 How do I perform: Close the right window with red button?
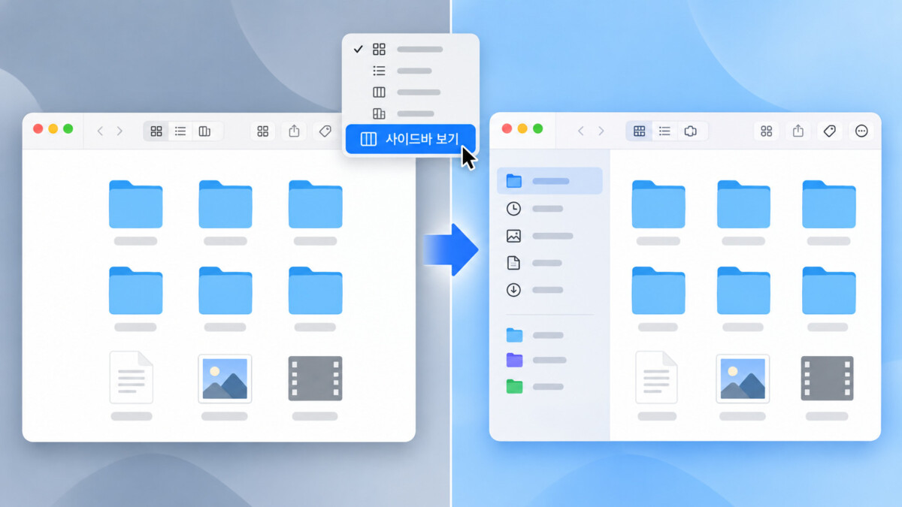click(507, 128)
